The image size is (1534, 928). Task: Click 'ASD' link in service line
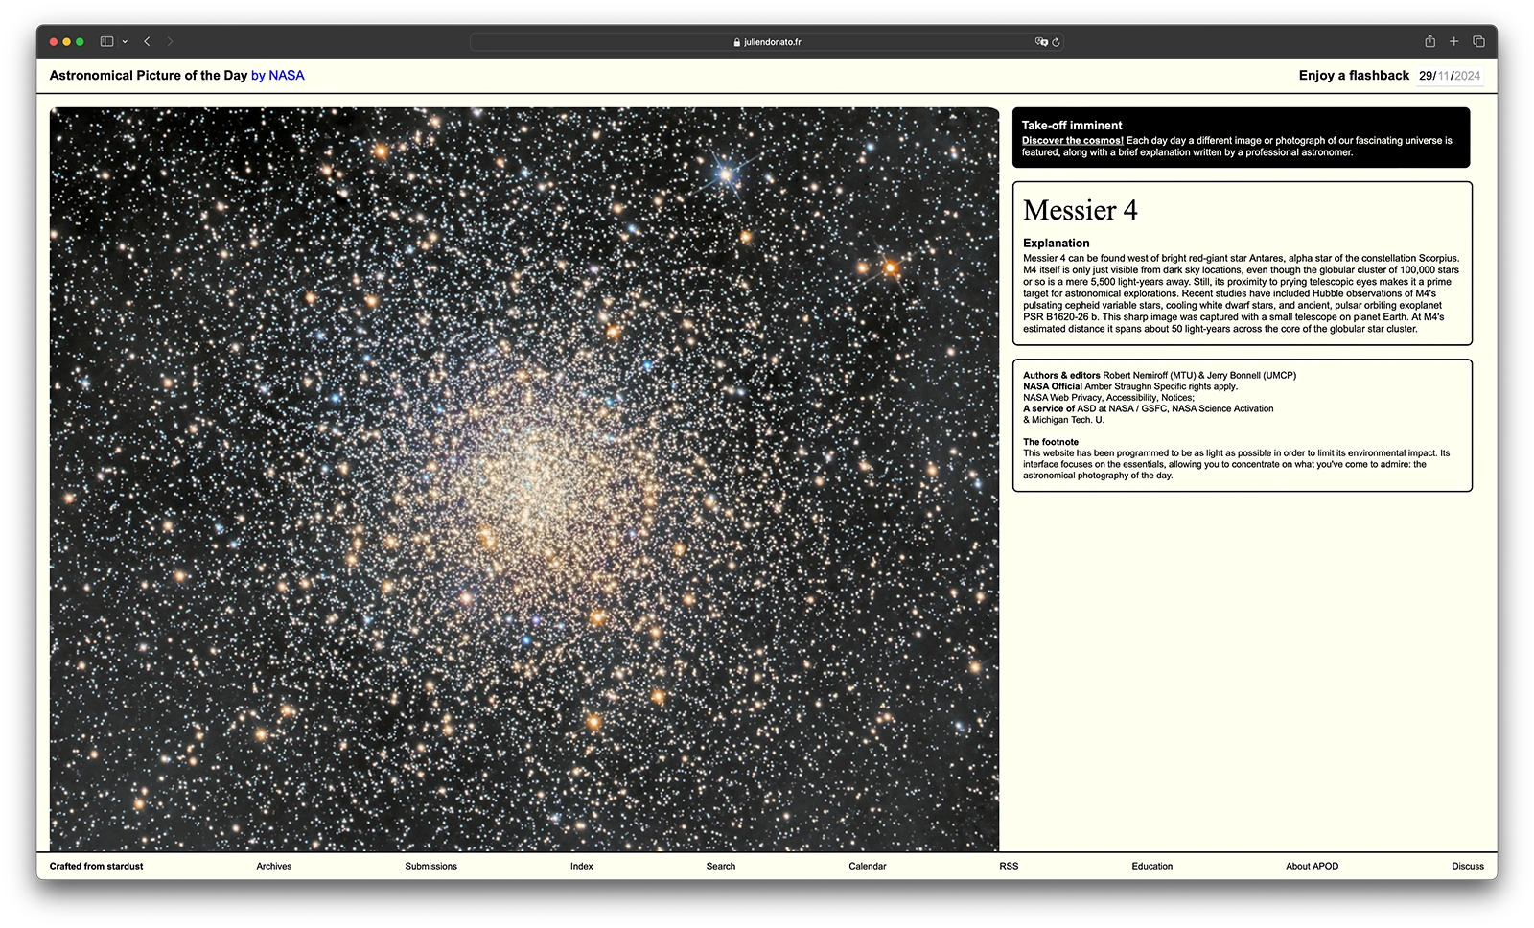[x=1086, y=408]
